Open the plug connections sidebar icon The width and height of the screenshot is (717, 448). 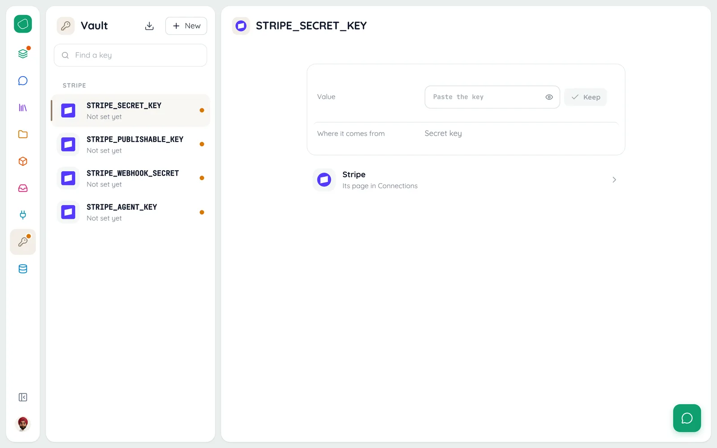click(x=23, y=215)
